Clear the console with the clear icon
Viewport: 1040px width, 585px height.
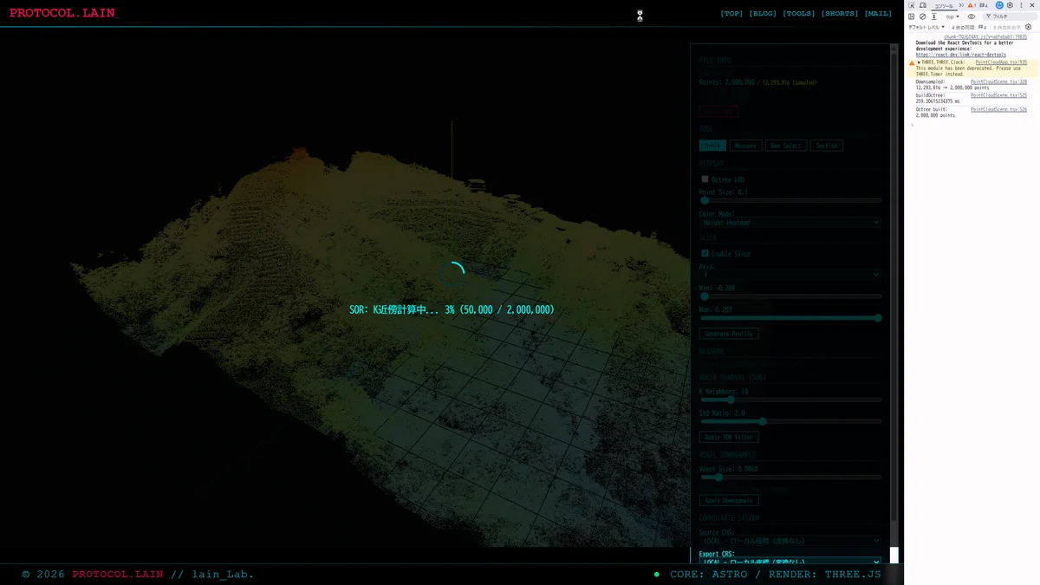[x=923, y=16]
